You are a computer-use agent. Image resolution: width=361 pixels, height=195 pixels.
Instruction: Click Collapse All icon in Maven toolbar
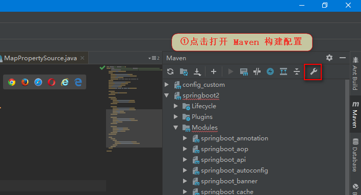(297, 71)
